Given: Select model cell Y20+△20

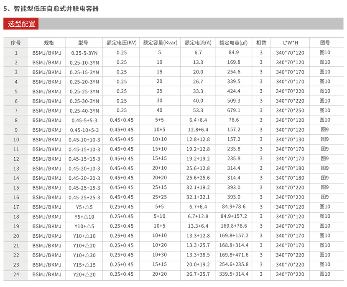Looking at the screenshot, I should 84,274.
